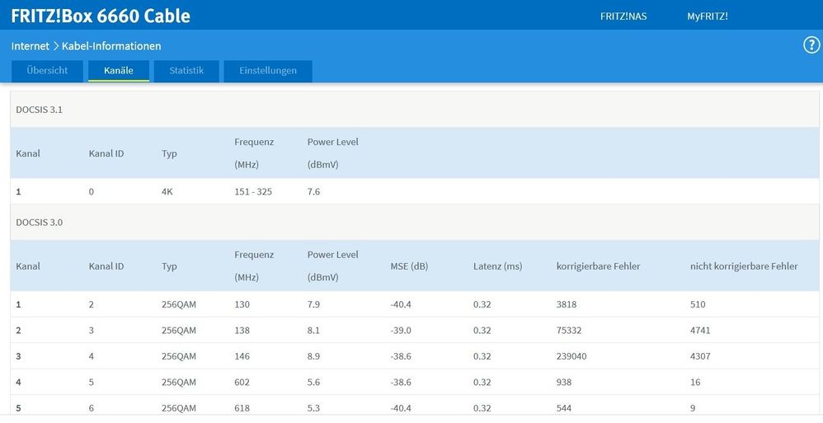The width and height of the screenshot is (823, 423).
Task: Click the 239040 correctable errors value
Action: [576, 356]
